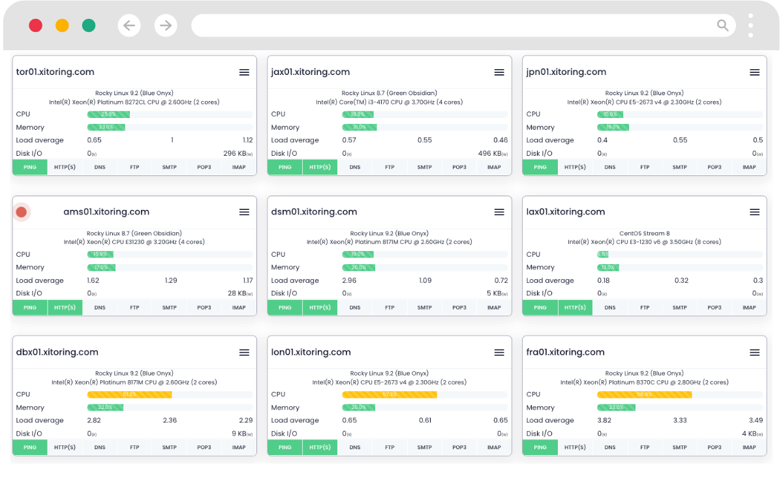Open hamburger menu on tor01.xitoring.com card
The height and width of the screenshot is (489, 783).
244,72
